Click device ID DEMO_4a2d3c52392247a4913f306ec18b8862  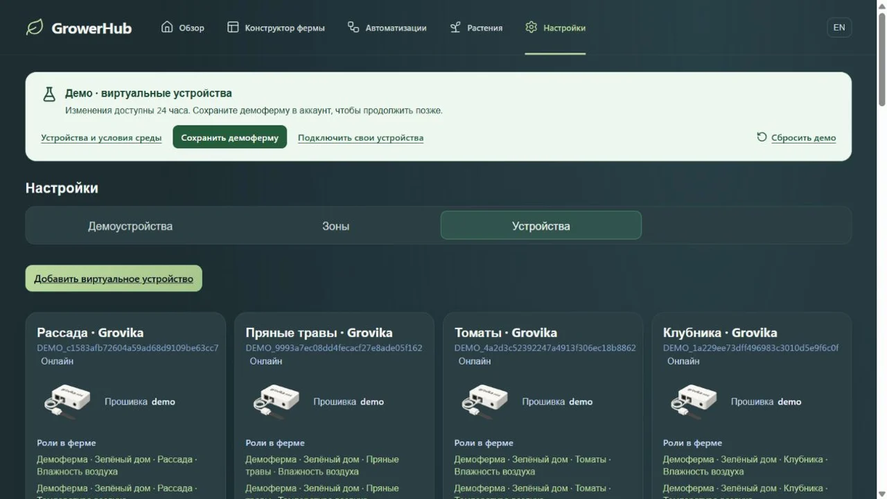coord(545,348)
